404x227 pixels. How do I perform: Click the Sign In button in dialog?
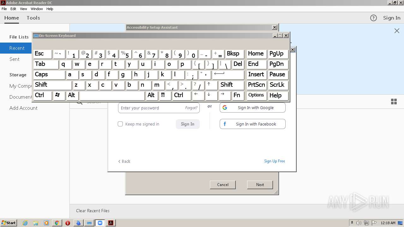tap(187, 124)
